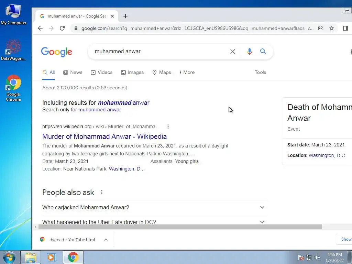Open DataWagon desktop shortcut

click(13, 50)
